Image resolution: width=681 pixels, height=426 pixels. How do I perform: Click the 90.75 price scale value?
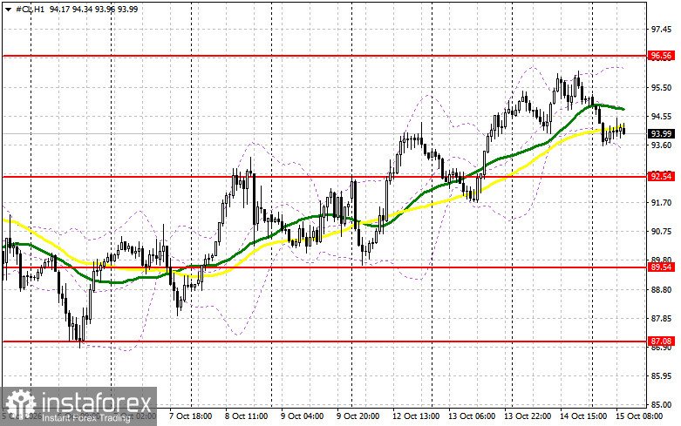(x=661, y=231)
